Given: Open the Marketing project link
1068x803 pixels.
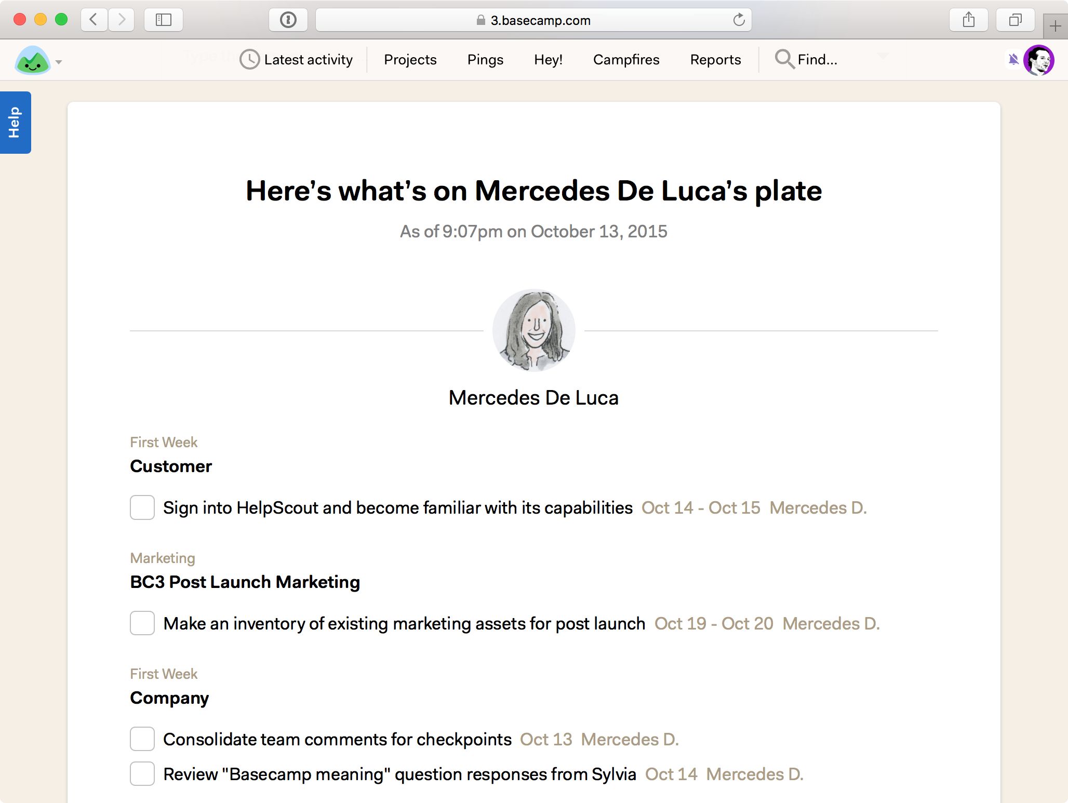Looking at the screenshot, I should (x=163, y=558).
